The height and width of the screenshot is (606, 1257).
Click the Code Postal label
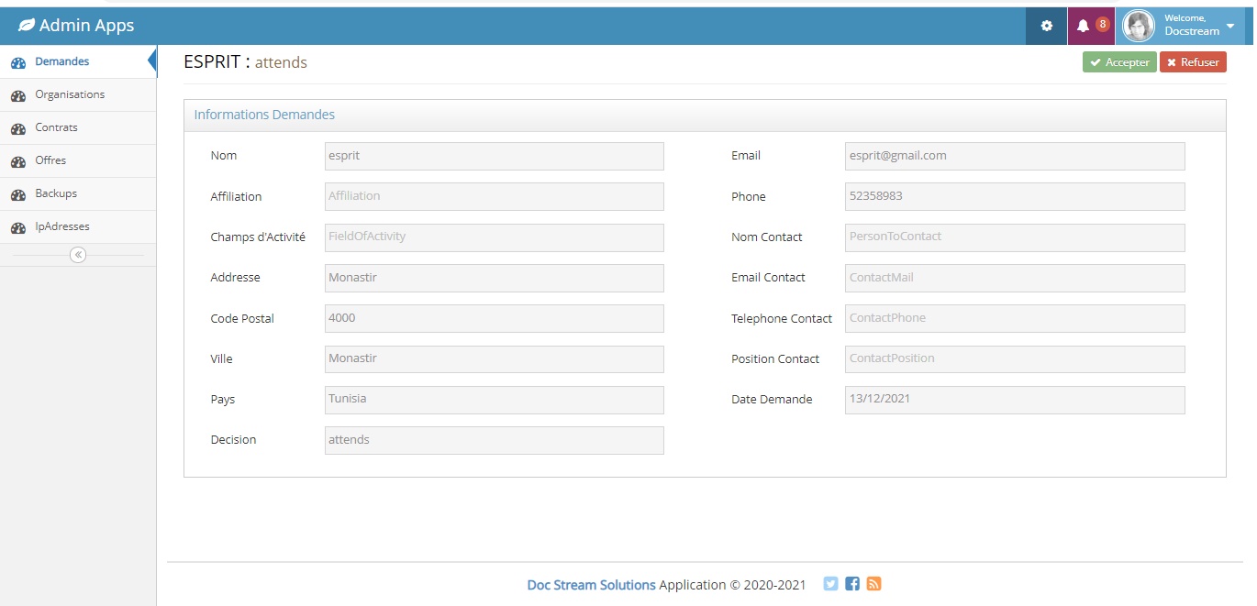(242, 319)
